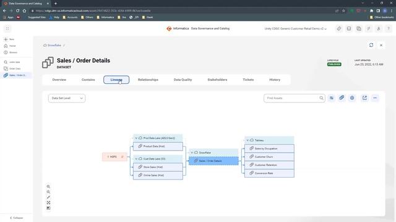Open the search result entry in the sidebar
This screenshot has width=396, height=222.
click(12, 62)
